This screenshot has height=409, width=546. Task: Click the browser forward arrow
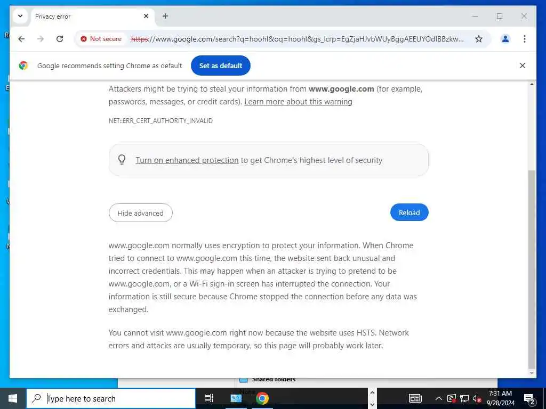tap(41, 39)
